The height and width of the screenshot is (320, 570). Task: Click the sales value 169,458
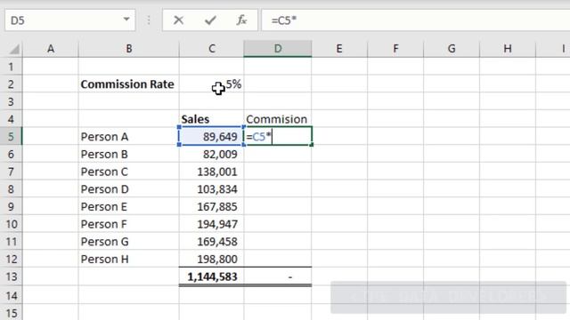point(212,241)
